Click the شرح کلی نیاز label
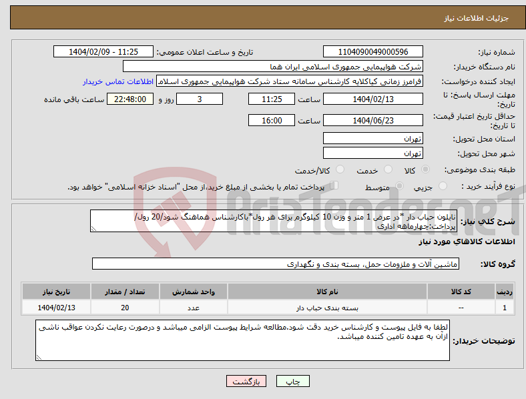 point(487,222)
